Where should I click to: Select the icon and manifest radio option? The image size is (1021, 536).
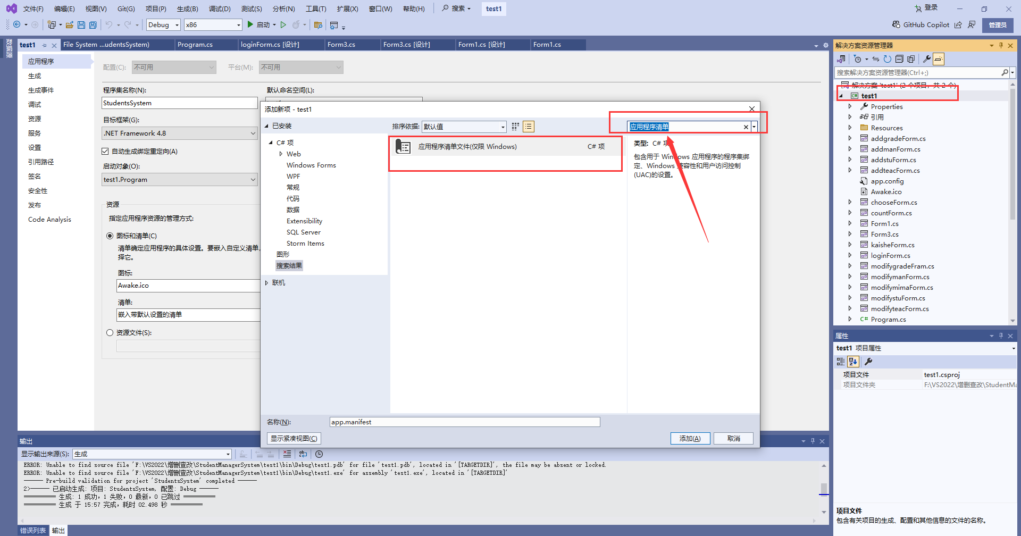pyautogui.click(x=110, y=236)
